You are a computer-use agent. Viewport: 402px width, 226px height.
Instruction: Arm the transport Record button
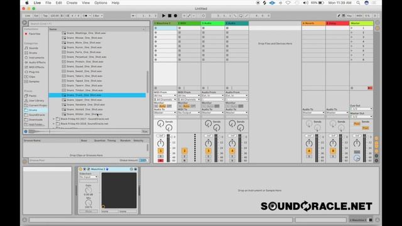click(x=175, y=16)
